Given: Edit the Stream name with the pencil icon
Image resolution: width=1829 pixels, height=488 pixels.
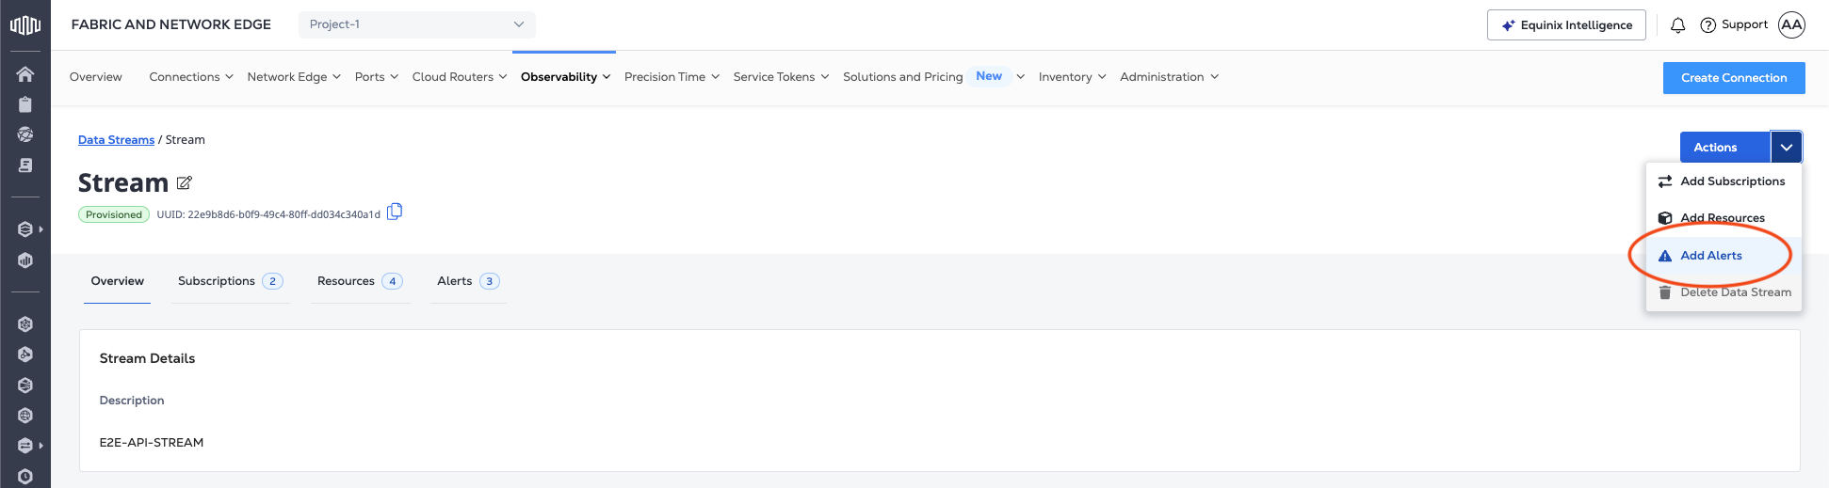Looking at the screenshot, I should (185, 183).
